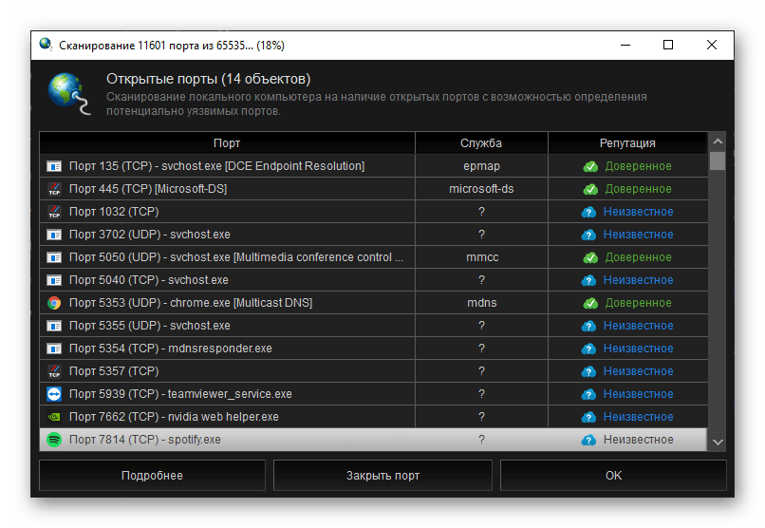The image size is (765, 528).
Task: Select row Порт 1032 (TCP)
Action: (x=374, y=213)
